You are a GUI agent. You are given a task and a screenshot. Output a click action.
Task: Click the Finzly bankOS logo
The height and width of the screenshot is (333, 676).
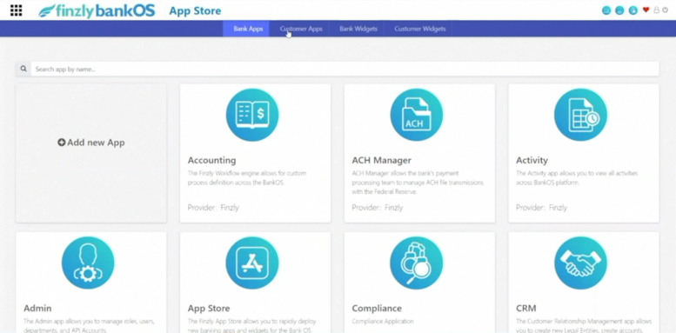97,10
